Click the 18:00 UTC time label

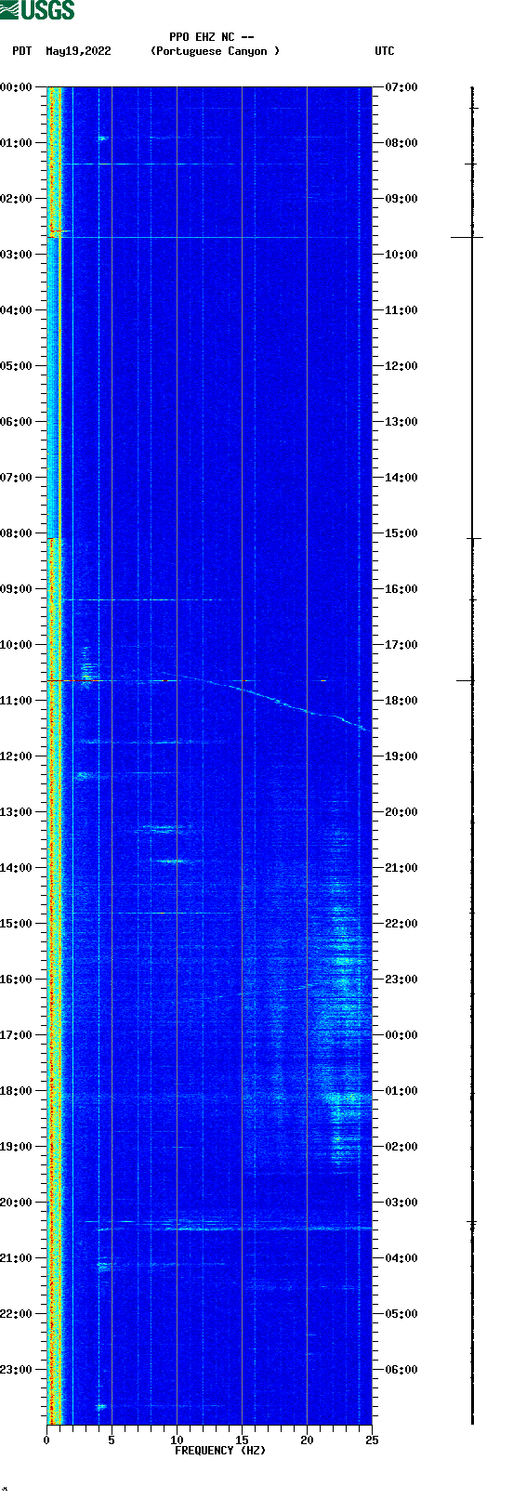click(401, 701)
